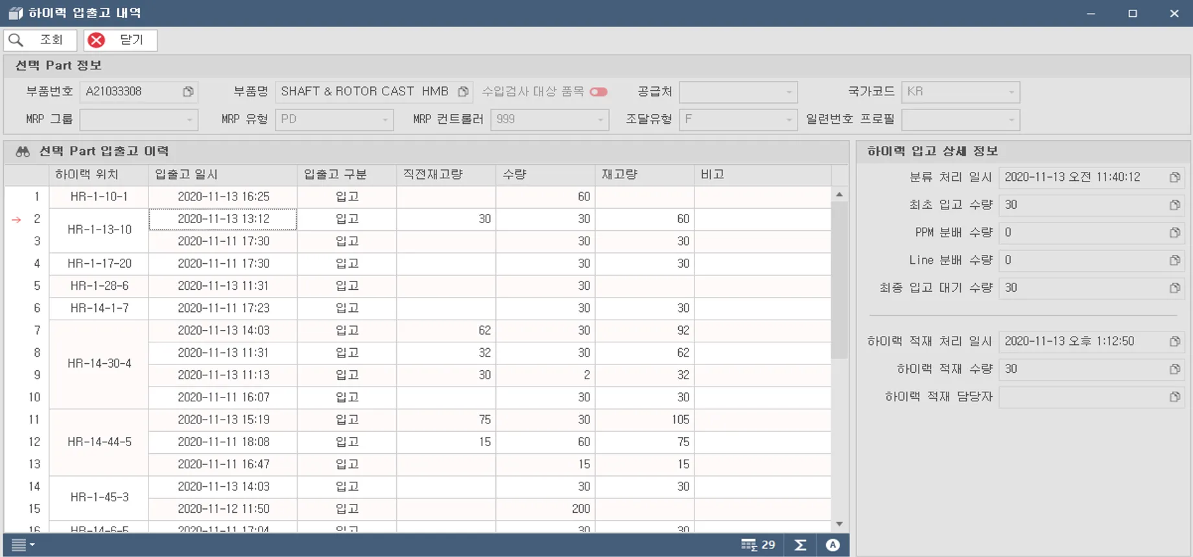Click the scroll up arrow of the grid
The image size is (1193, 557).
tap(840, 195)
